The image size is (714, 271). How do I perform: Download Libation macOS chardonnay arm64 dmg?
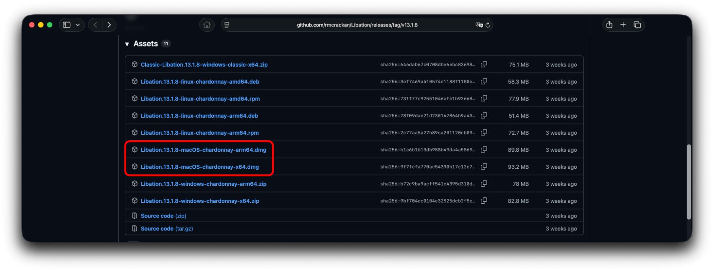click(203, 150)
